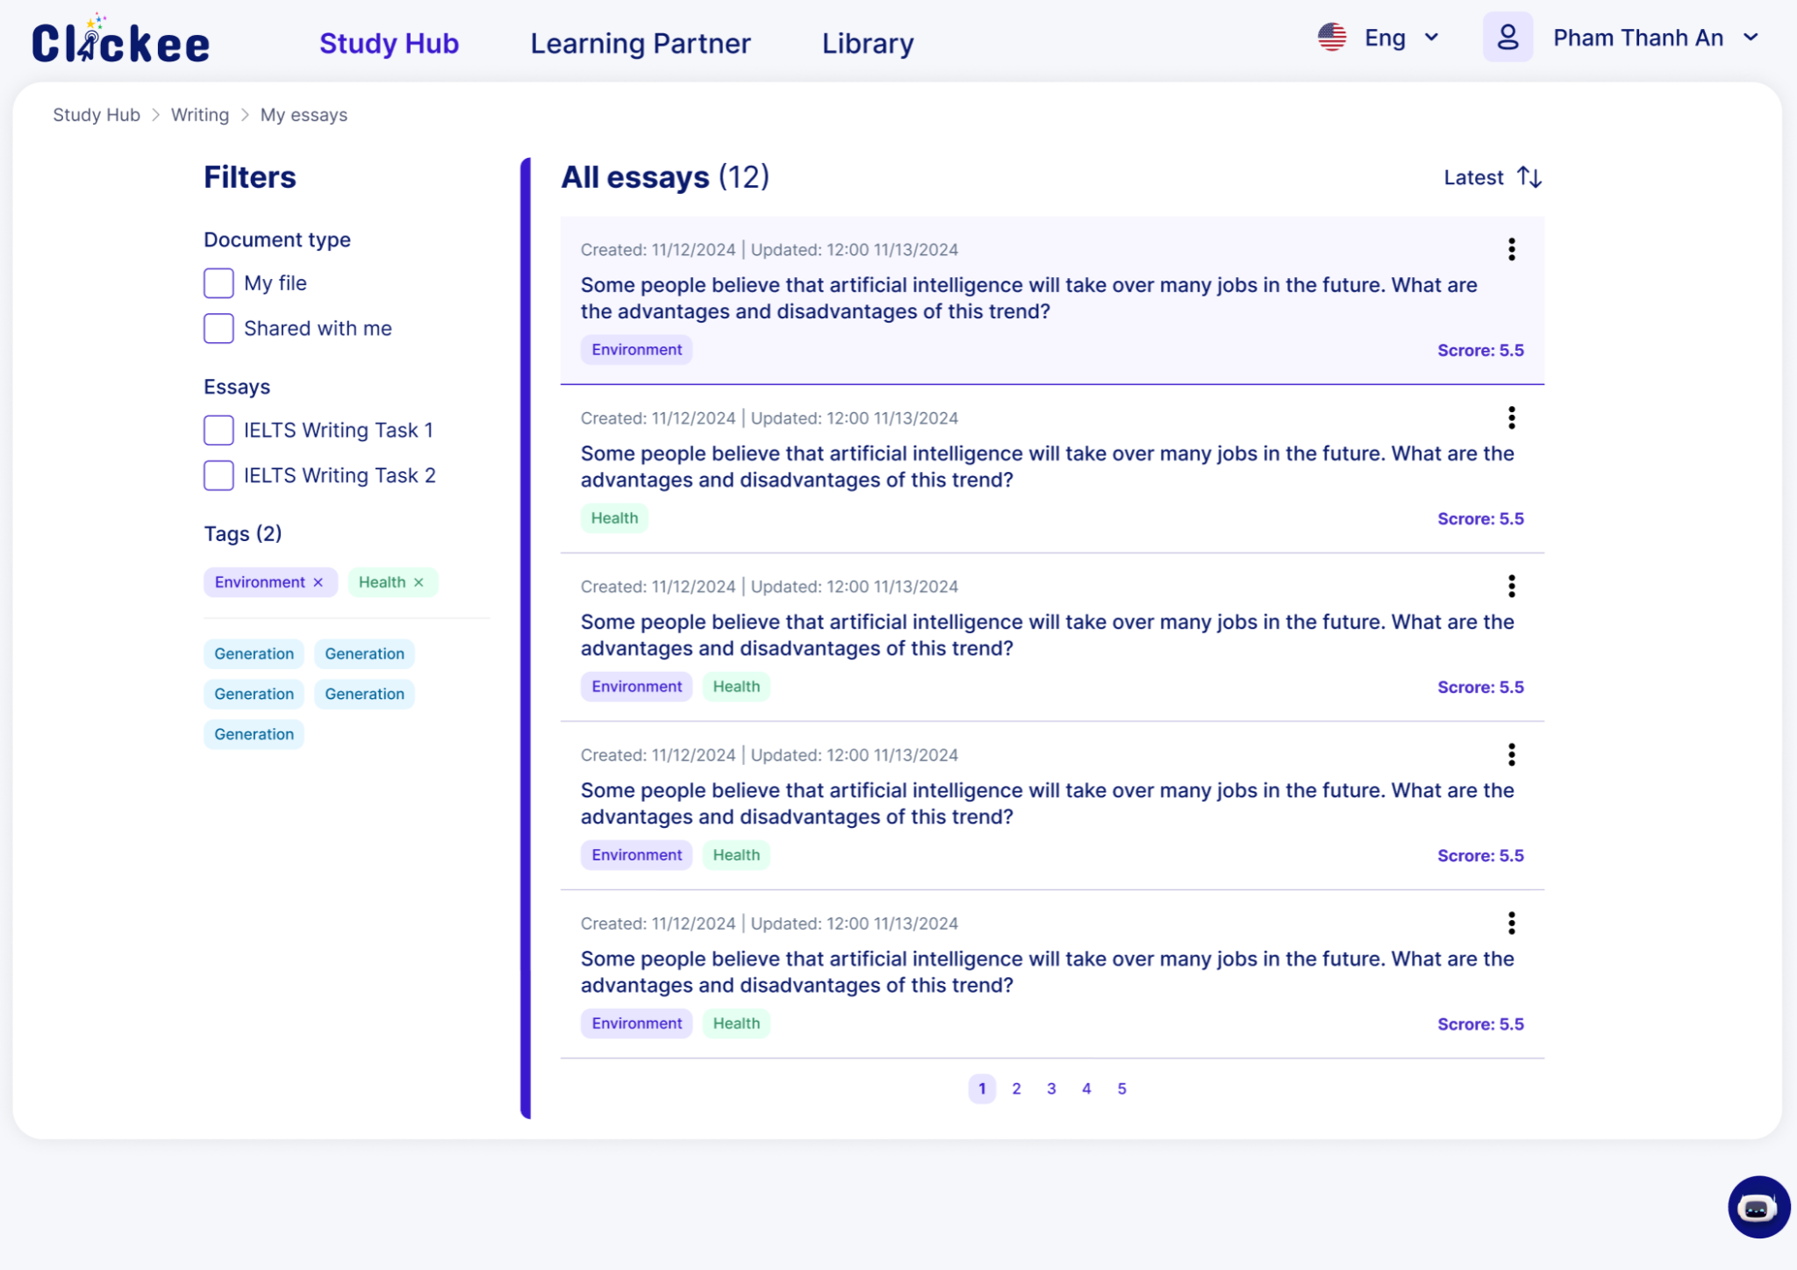Go to page 5 of essays
This screenshot has width=1797, height=1270.
point(1121,1088)
